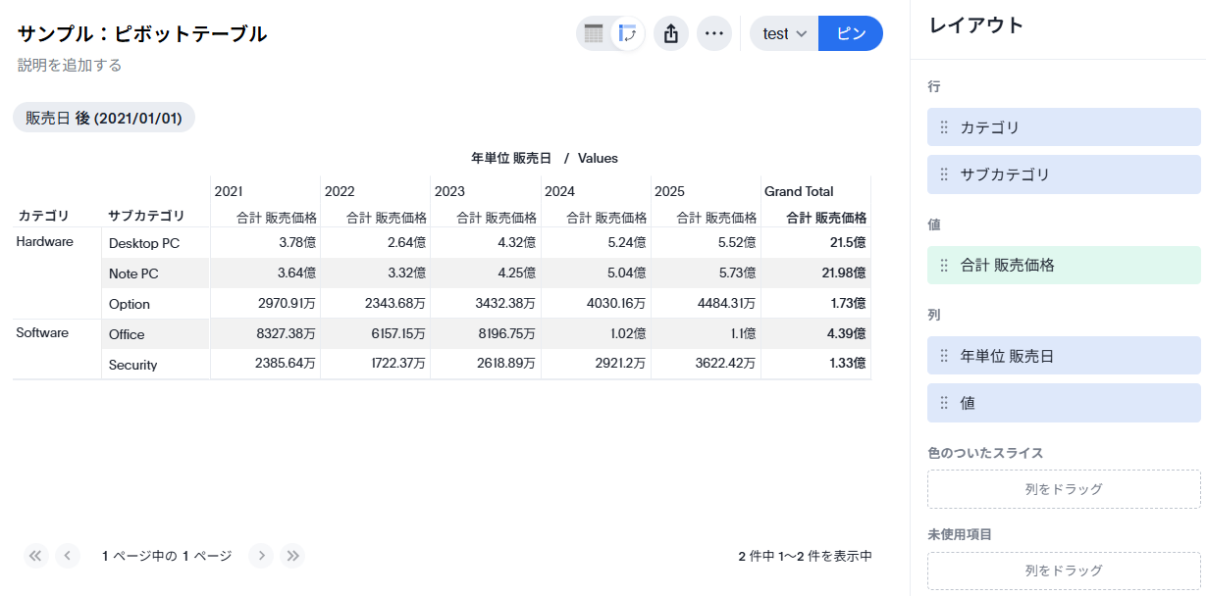Viewport: 1206px width, 596px height.
Task: Click the 説明を追加する description field
Action: tap(70, 65)
